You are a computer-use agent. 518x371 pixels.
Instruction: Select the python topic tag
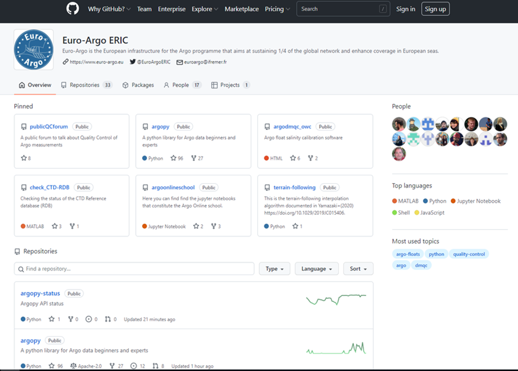coord(437,254)
